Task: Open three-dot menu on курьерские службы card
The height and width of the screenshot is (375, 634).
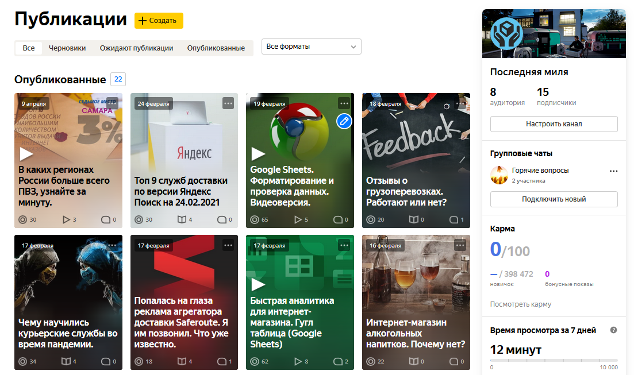Action: (x=112, y=245)
